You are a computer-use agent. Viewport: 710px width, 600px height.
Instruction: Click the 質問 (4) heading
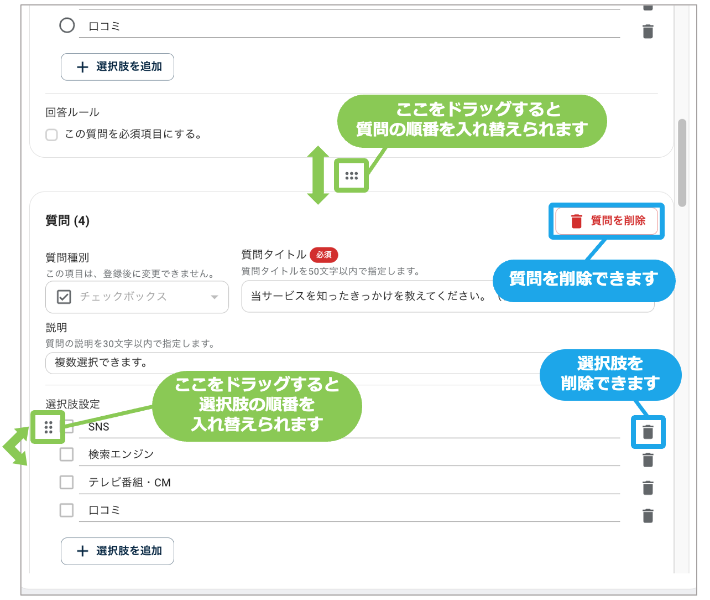click(67, 221)
